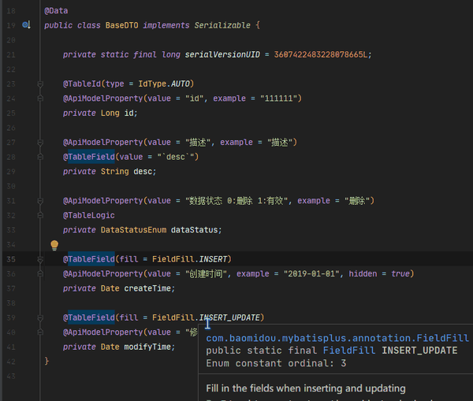473x401 pixels.
Task: Click the 'String desc' field declaration
Action: click(128, 172)
